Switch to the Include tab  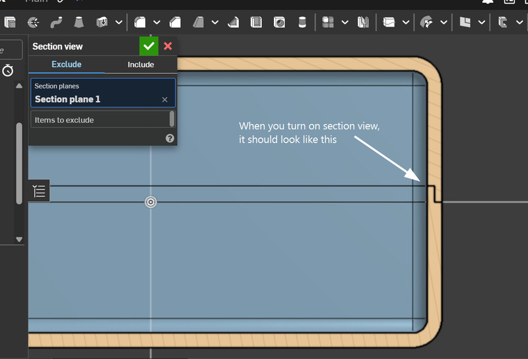[x=141, y=64]
